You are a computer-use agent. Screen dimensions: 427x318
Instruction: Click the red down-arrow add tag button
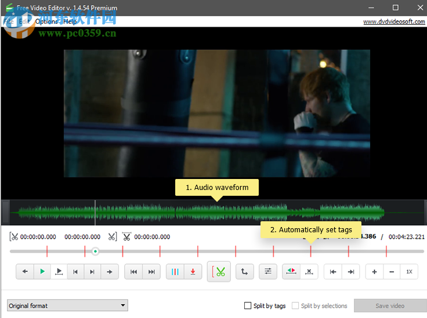tap(193, 272)
